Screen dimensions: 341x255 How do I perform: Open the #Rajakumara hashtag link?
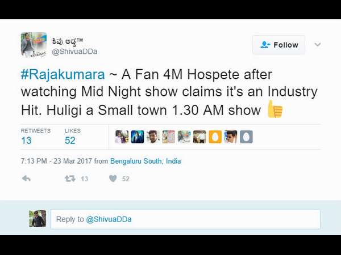coord(63,74)
